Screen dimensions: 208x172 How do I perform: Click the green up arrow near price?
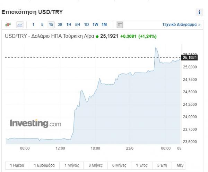[97, 36]
